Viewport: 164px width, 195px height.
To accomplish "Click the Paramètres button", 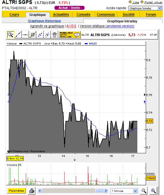I will [16, 191].
